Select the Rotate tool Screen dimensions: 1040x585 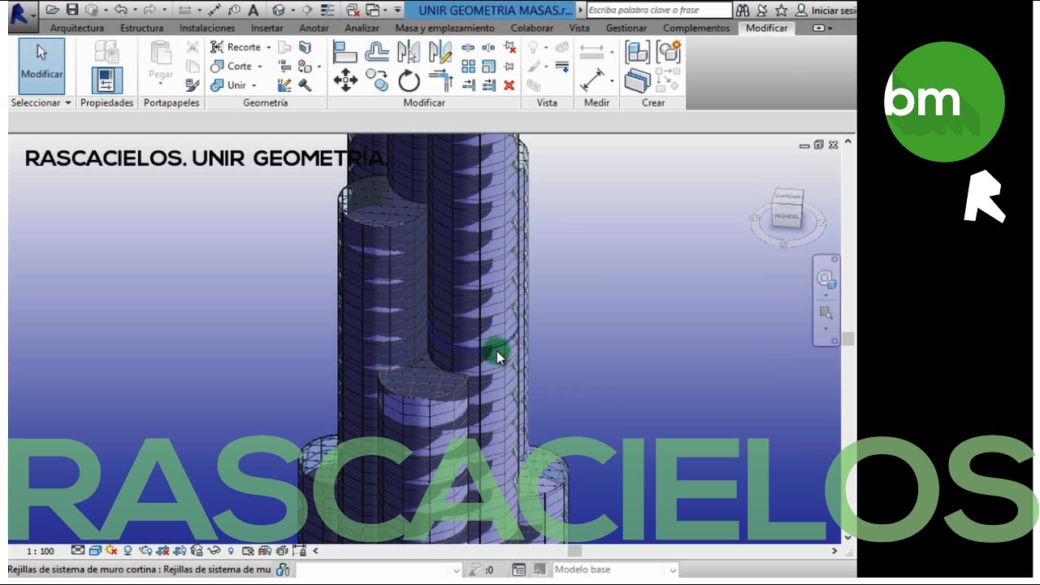coord(409,80)
